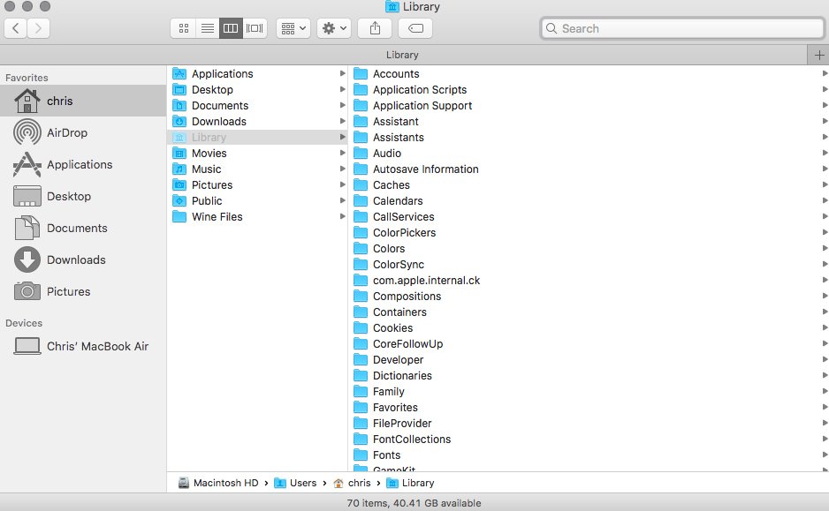Image resolution: width=829 pixels, height=511 pixels.
Task: Expand the Fonts folder arrow
Action: 825,455
